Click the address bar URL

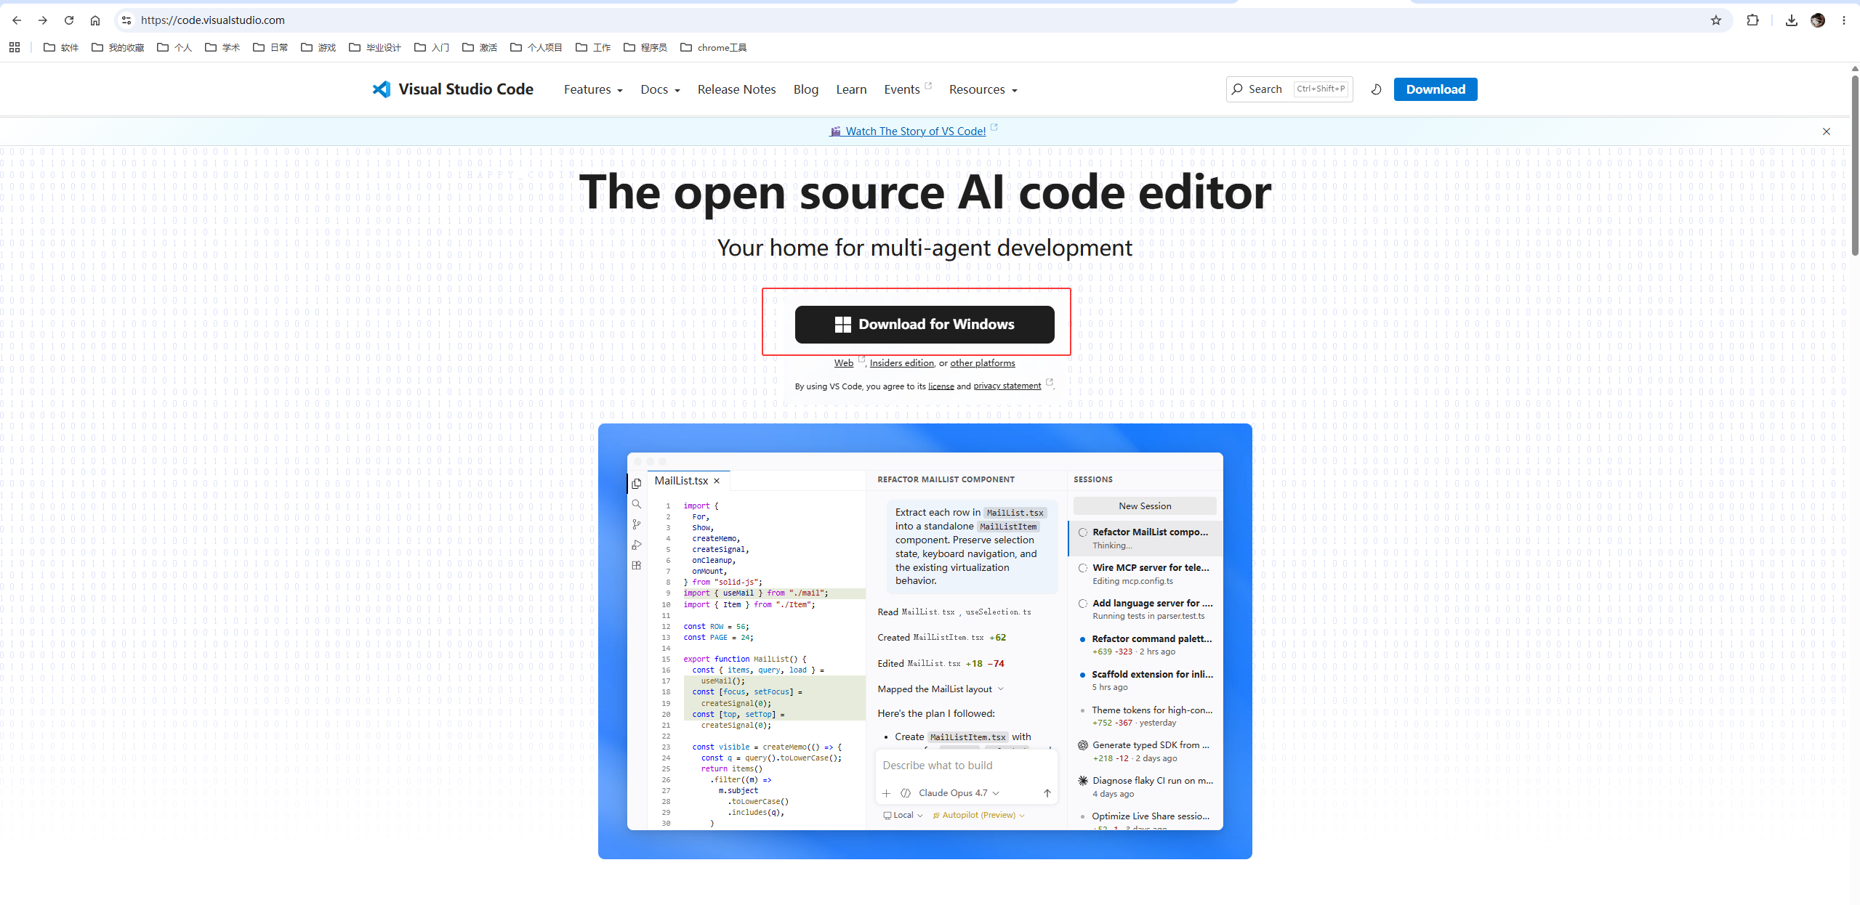[x=213, y=20]
